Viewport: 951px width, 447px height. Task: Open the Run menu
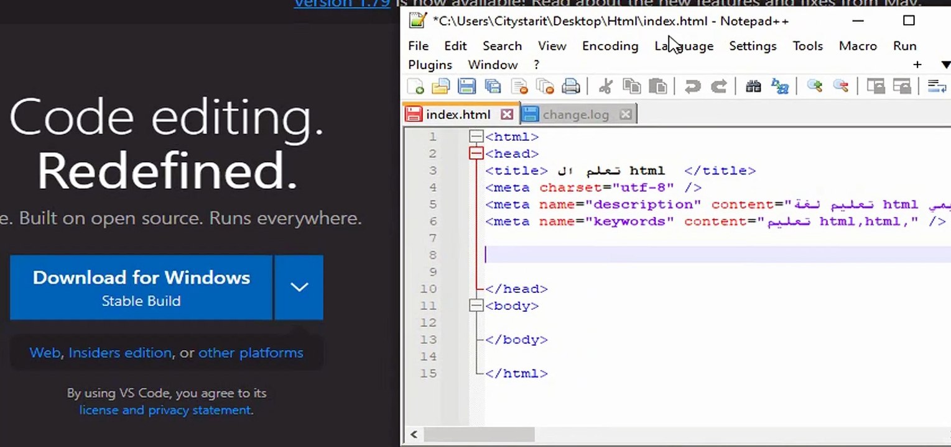[x=904, y=46]
